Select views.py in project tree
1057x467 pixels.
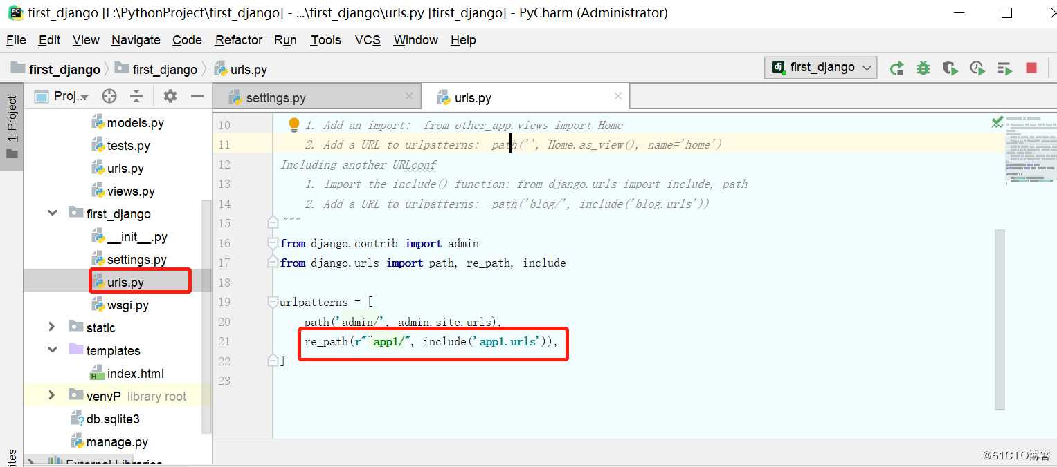coord(123,191)
